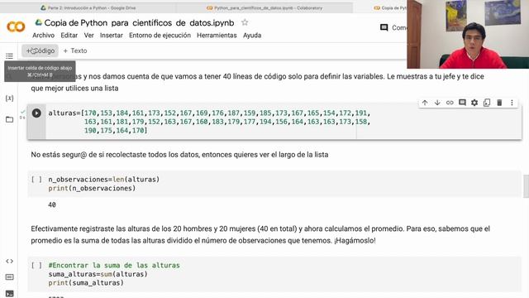Open the table of contents sidebar icon
The image size is (529, 298).
pos(9,55)
